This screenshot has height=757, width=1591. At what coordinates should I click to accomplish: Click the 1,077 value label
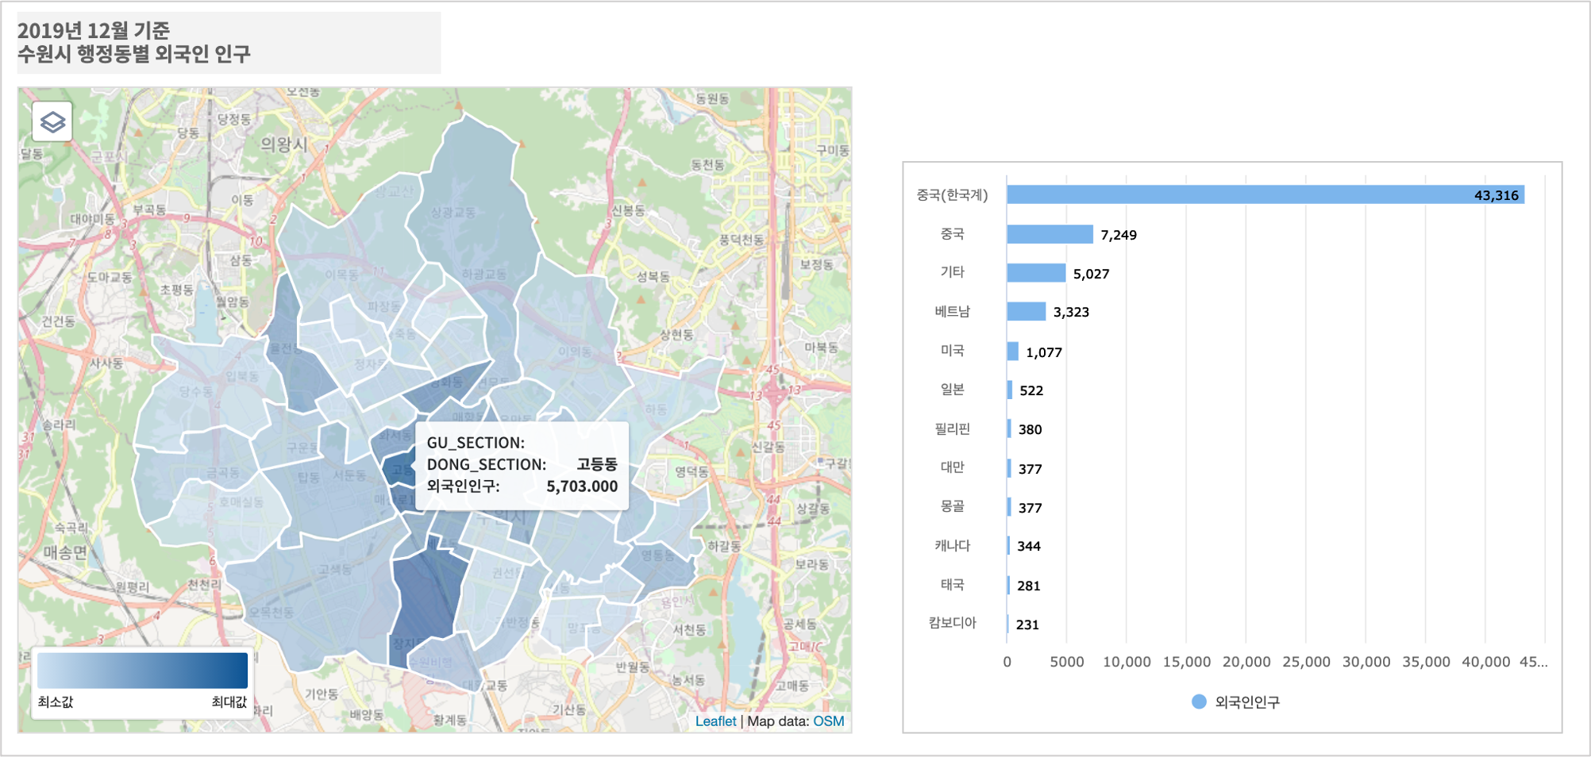[x=1044, y=352]
